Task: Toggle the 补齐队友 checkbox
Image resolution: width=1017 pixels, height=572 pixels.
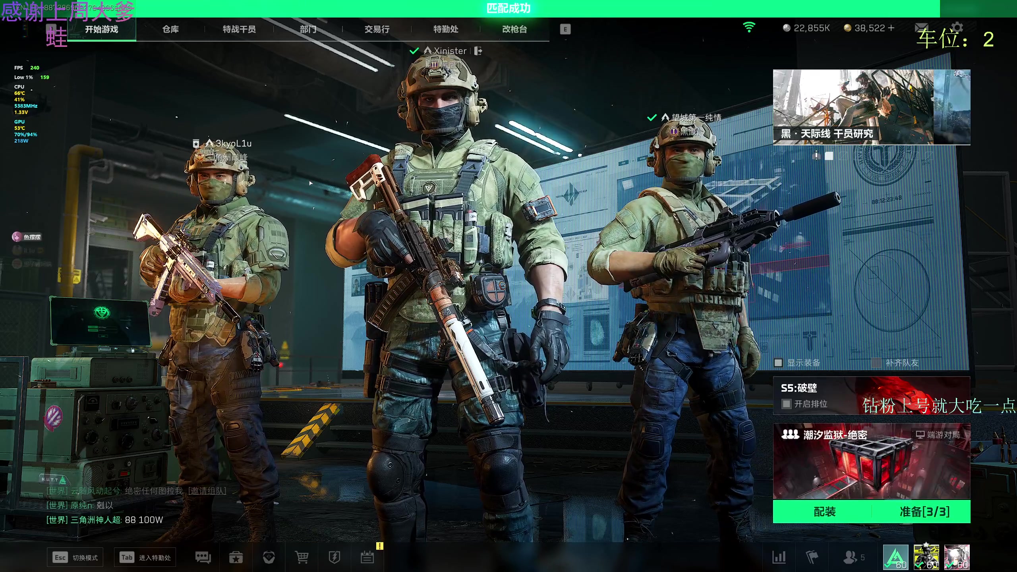Action: (x=876, y=363)
